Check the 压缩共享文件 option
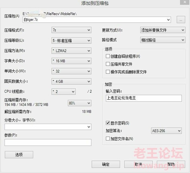The image size is (190, 173). [108, 64]
